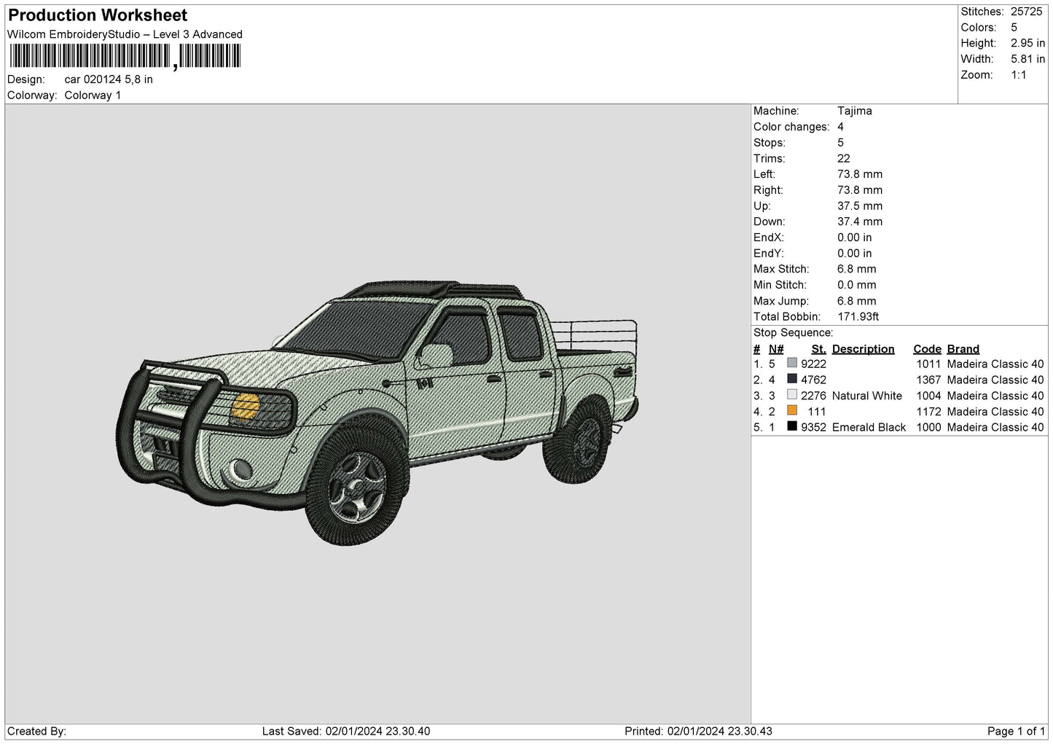Click the 'Last Saved' timestamp in the footer

346,732
